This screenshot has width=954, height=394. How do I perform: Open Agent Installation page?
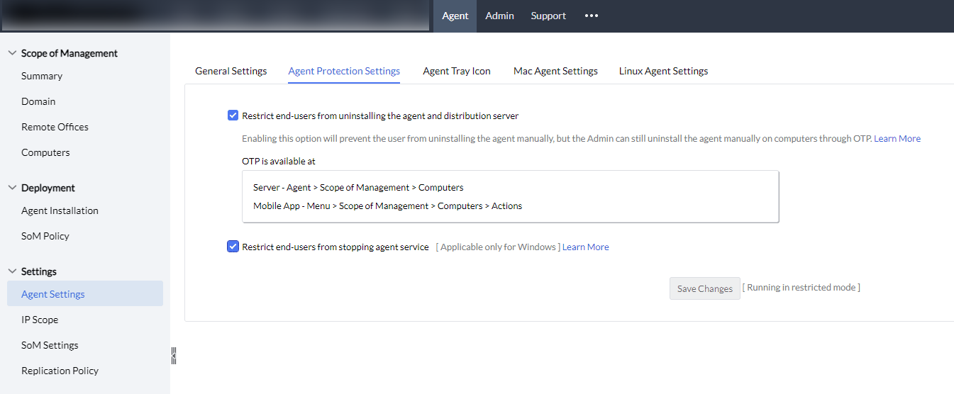(x=60, y=210)
